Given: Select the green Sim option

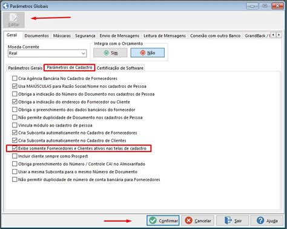Looking at the screenshot, I should coord(110,53).
